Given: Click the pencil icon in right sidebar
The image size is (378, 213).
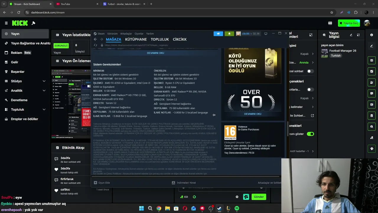Looking at the screenshot, I should [372, 46].
